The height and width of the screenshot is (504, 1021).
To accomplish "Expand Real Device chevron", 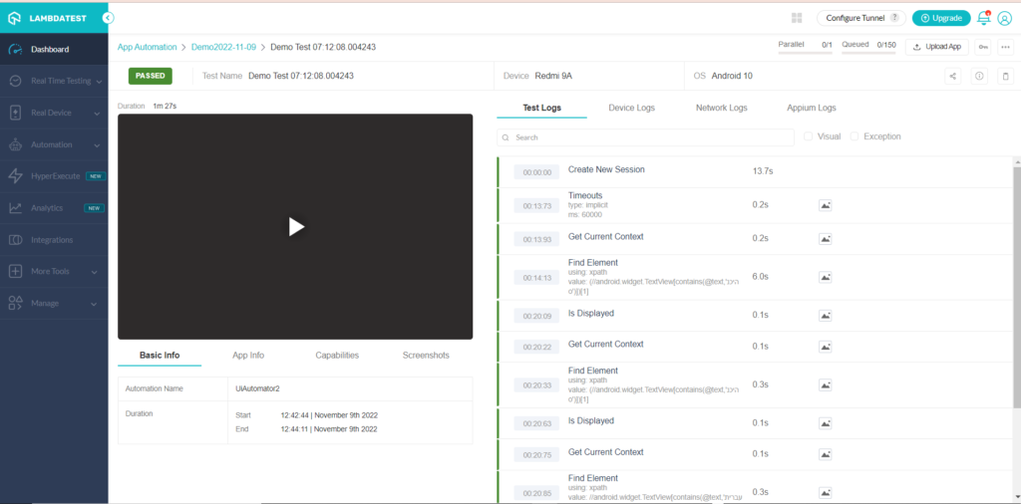I will 97,114.
